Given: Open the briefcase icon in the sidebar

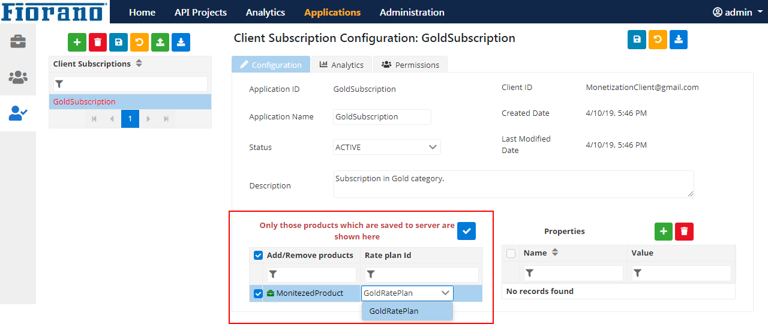Looking at the screenshot, I should (x=18, y=41).
